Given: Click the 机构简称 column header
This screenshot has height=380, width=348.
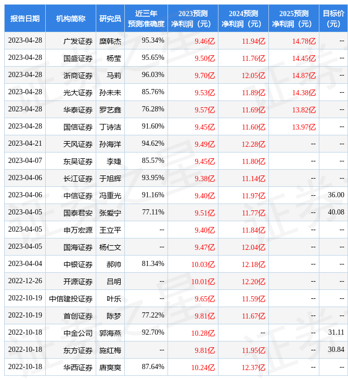Looking at the screenshot, I should (x=71, y=18).
